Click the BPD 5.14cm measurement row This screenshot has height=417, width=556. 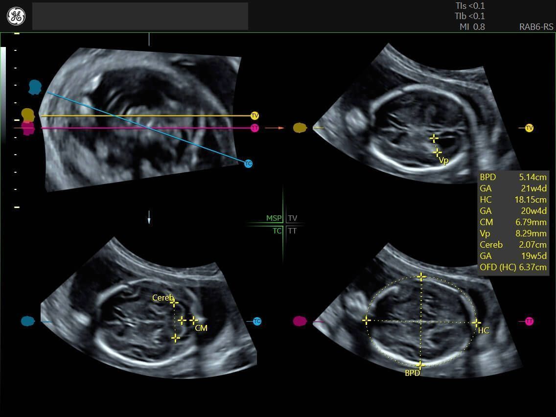[x=512, y=177]
